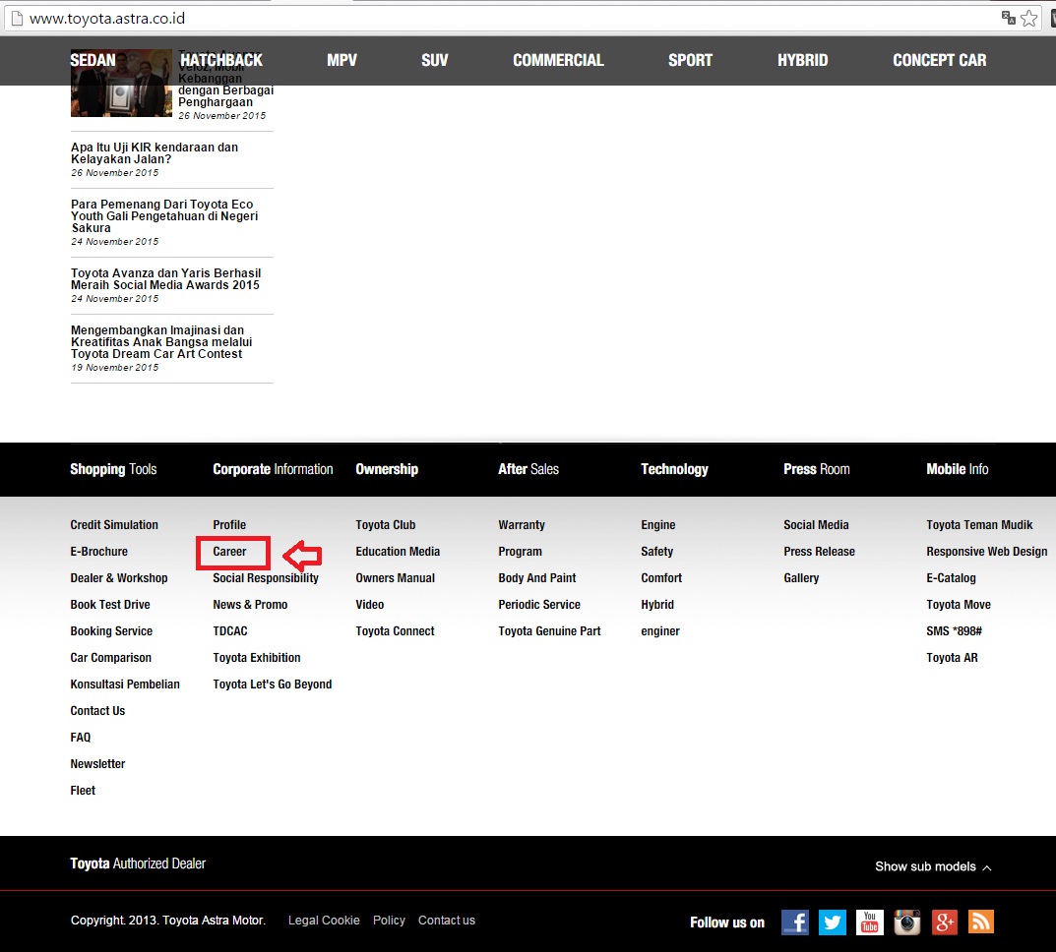Open the Profile link
Viewport: 1056px width, 952px height.
coord(229,525)
